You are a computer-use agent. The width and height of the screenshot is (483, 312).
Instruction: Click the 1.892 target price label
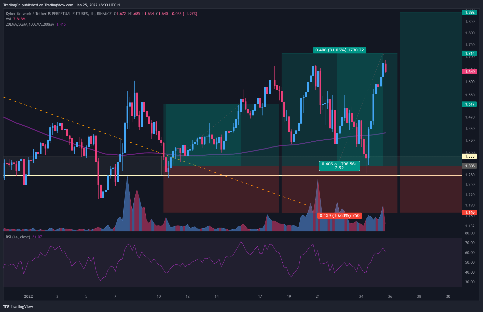click(470, 12)
